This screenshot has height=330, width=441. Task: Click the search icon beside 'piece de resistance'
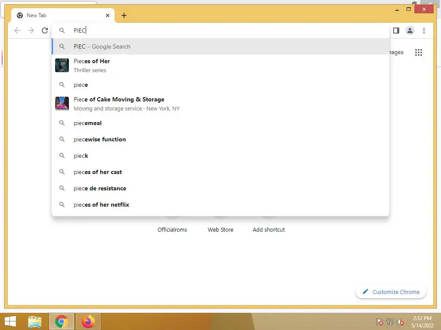click(x=62, y=188)
